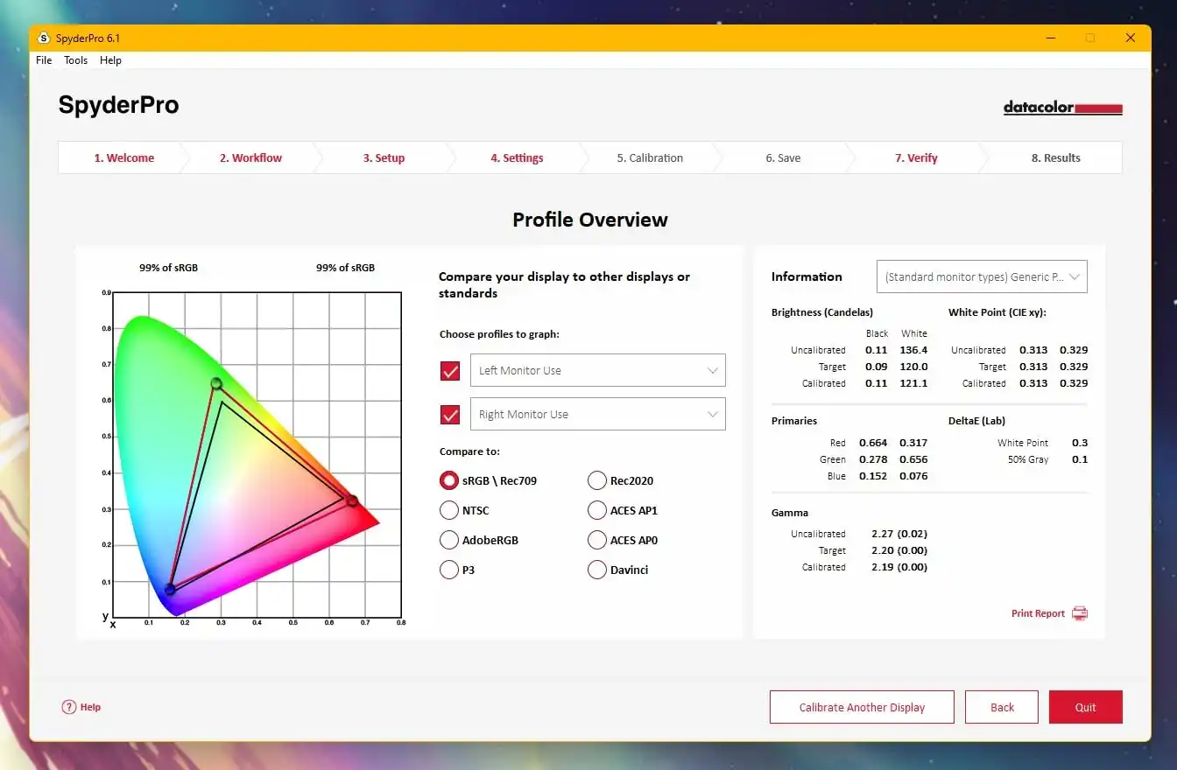Open the Help menu in menu bar
This screenshot has width=1177, height=770.
pos(110,60)
